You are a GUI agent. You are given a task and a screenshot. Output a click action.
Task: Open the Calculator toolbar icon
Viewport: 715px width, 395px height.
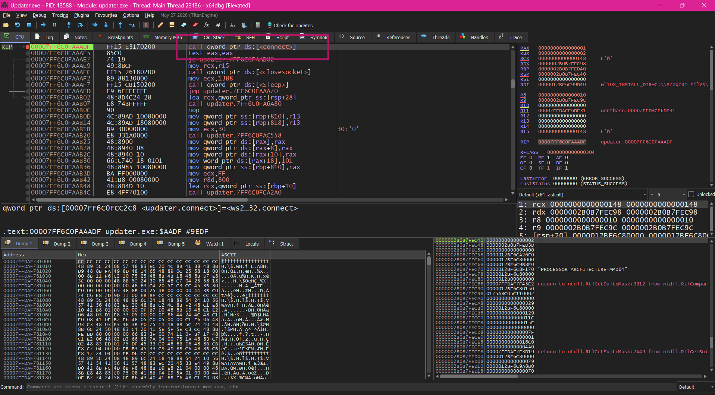(258, 25)
